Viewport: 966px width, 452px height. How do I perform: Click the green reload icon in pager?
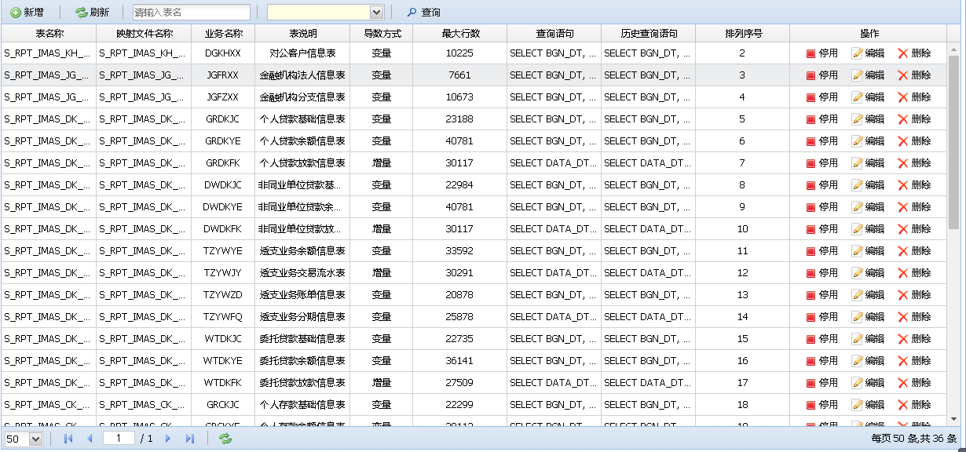click(x=225, y=439)
